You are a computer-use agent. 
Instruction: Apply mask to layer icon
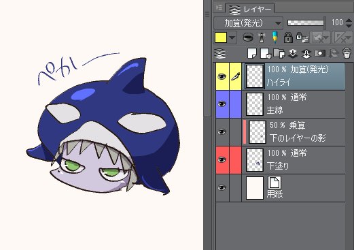[x=334, y=54]
